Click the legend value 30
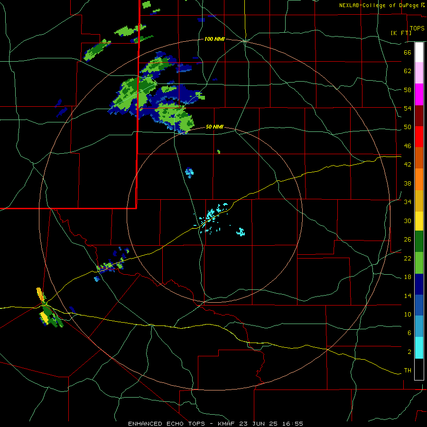Viewport: 427px width, 427px height. click(408, 221)
